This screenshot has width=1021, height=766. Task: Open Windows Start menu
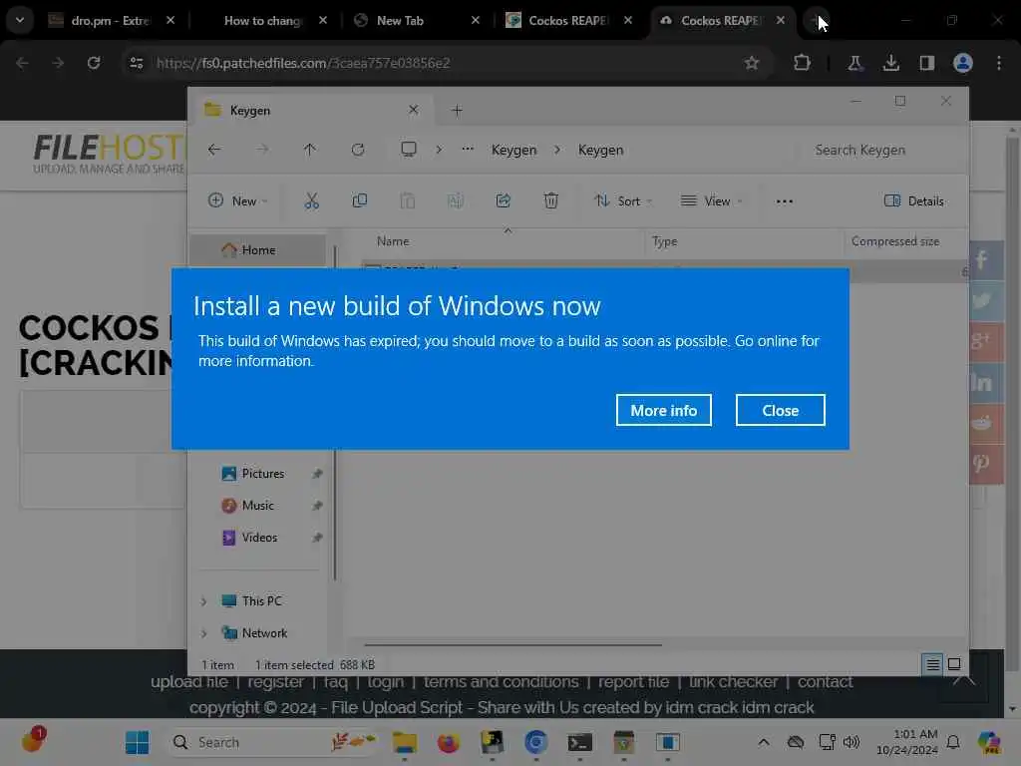(137, 742)
